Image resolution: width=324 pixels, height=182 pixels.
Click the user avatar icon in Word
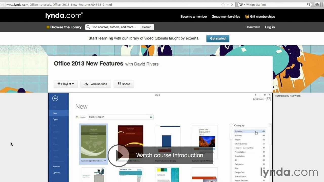[x=269, y=99]
